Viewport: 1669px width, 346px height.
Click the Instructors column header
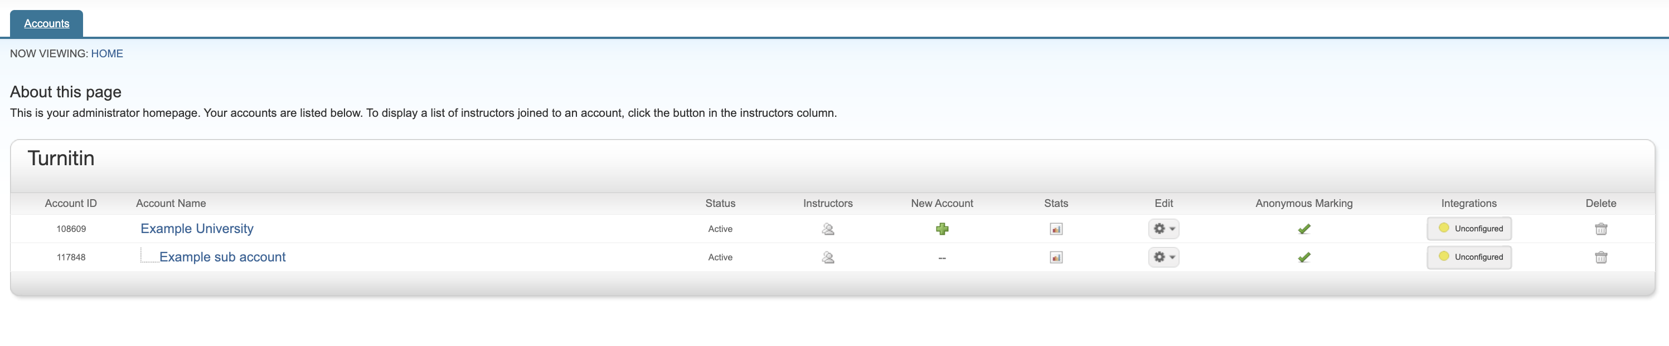click(828, 204)
